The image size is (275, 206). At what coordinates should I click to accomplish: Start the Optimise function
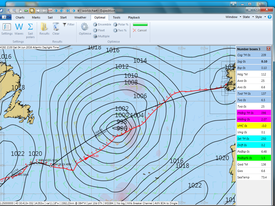[x=85, y=28]
